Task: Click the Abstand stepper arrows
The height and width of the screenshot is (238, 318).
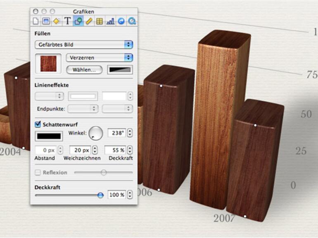Action: (60, 150)
